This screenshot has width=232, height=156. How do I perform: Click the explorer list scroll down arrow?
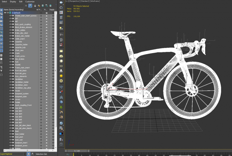pos(56,148)
